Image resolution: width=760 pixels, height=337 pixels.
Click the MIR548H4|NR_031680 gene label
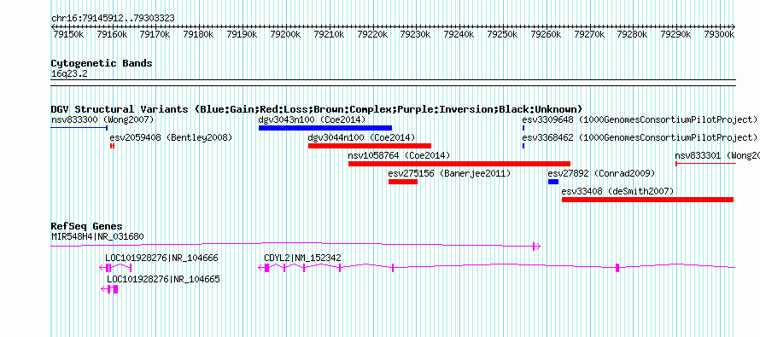pyautogui.click(x=97, y=237)
